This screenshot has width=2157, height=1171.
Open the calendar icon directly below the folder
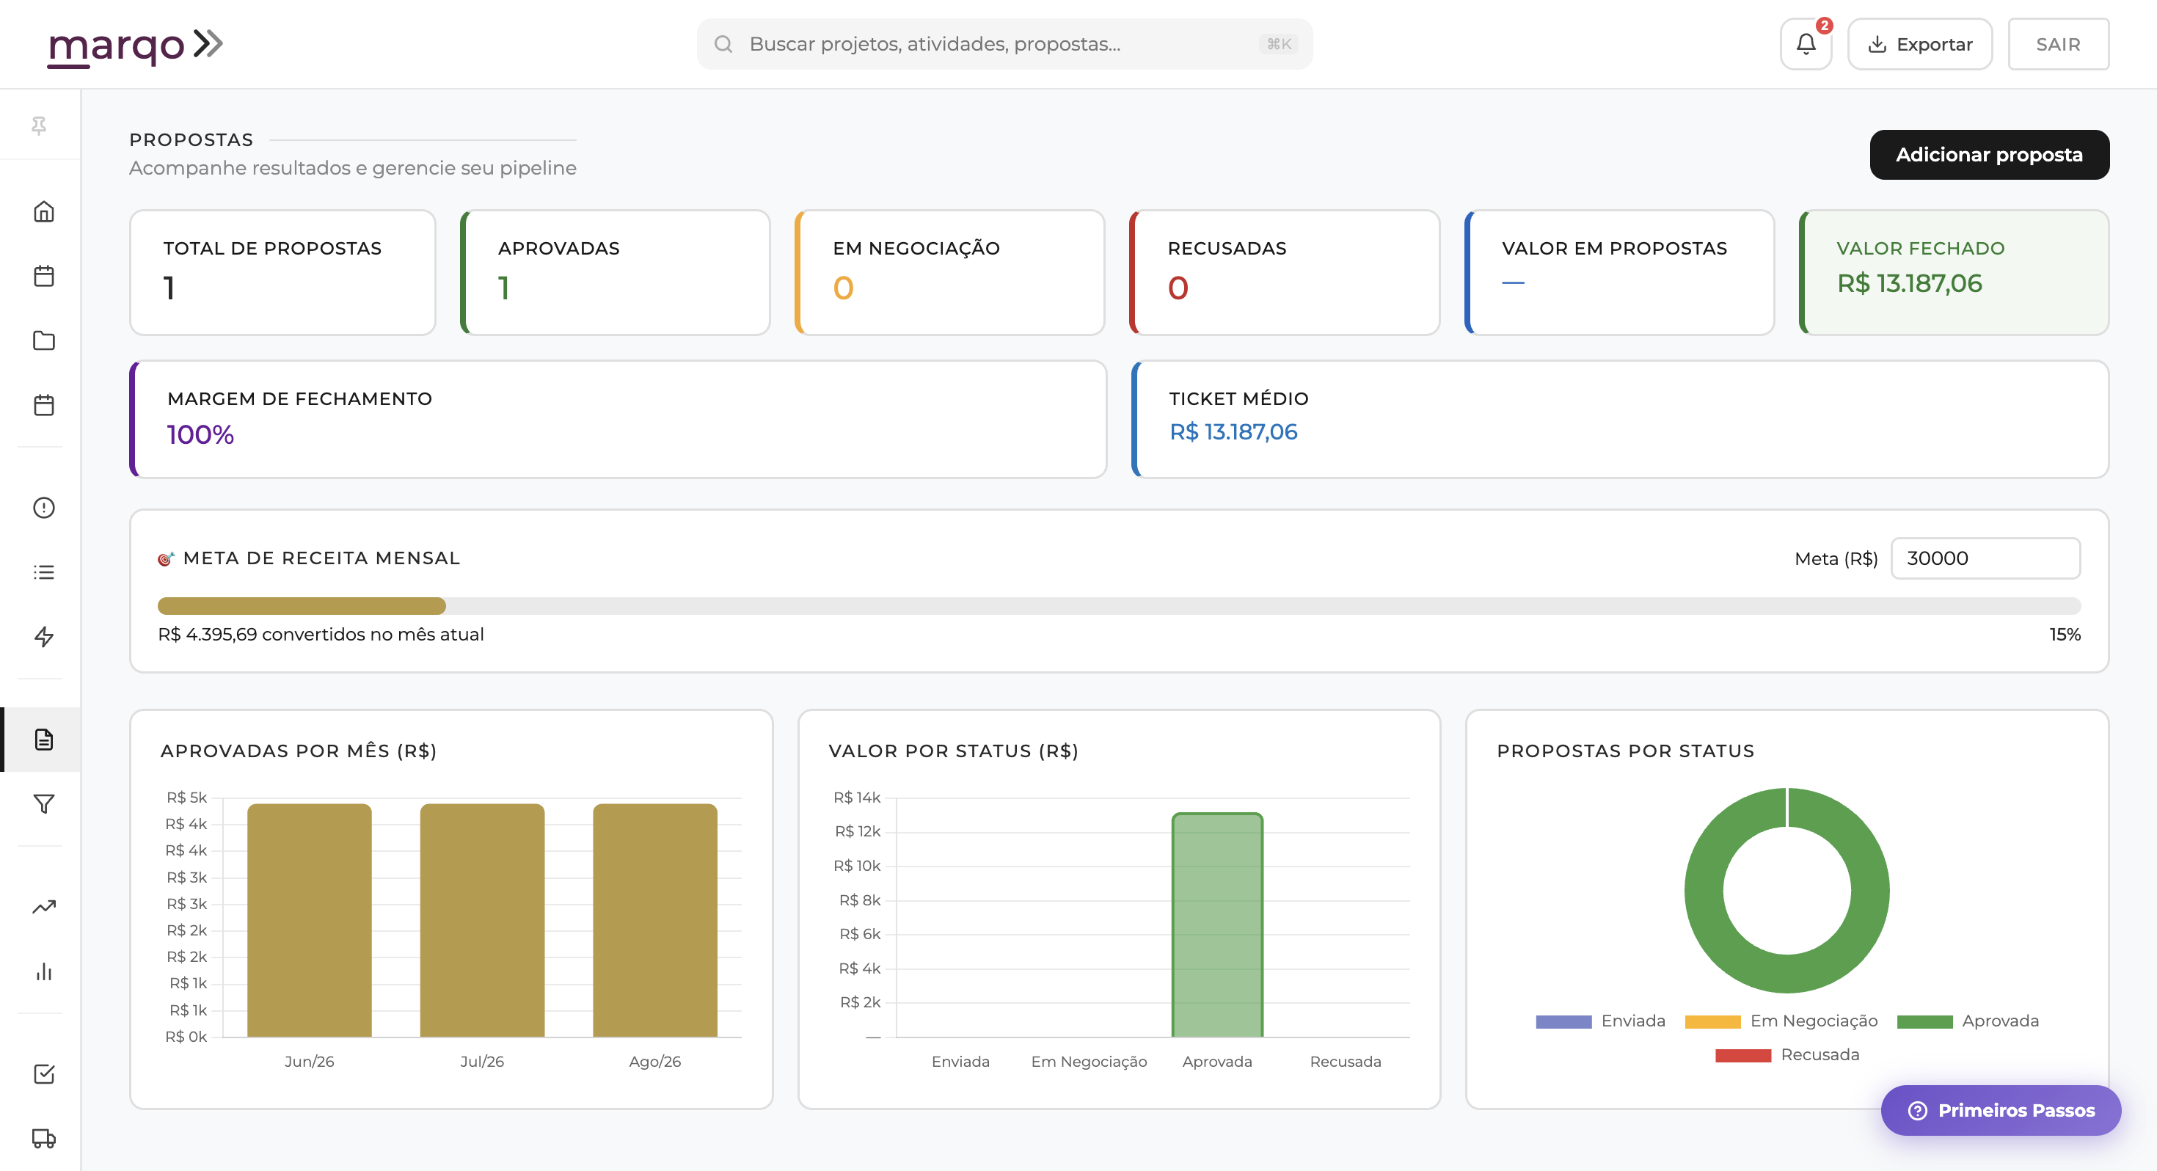pyautogui.click(x=43, y=406)
